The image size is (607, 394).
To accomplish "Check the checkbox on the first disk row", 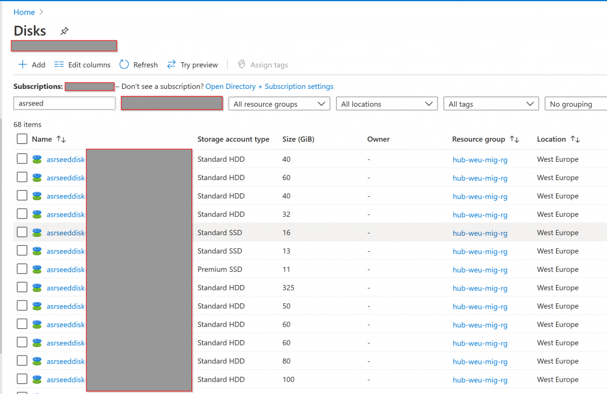I will tap(23, 159).
